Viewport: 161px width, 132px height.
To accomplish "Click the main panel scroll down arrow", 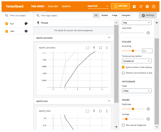I will (116, 127).
